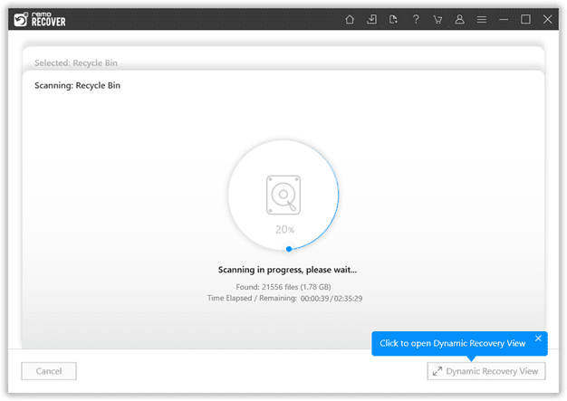Image resolution: width=567 pixels, height=401 pixels.
Task: Click the blue progress ring dot
Action: 289,249
